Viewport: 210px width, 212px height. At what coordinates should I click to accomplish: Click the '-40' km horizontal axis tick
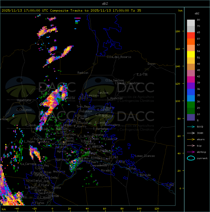[x=17, y=209]
